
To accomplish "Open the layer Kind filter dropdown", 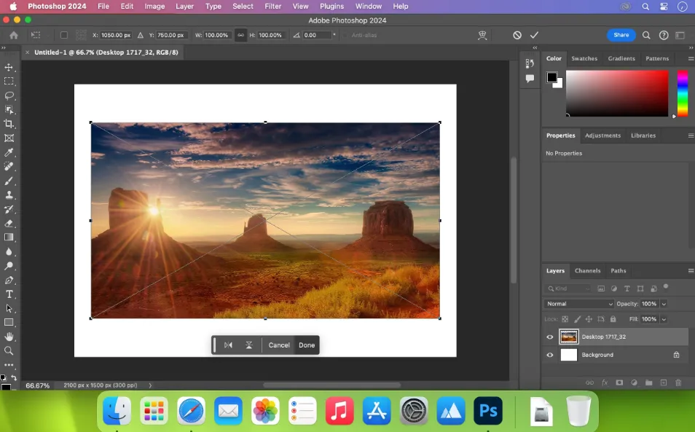I will click(x=569, y=288).
